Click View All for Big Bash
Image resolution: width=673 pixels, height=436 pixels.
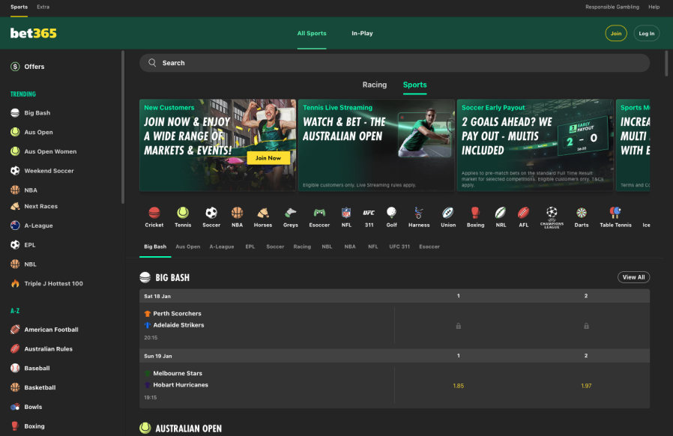[633, 277]
